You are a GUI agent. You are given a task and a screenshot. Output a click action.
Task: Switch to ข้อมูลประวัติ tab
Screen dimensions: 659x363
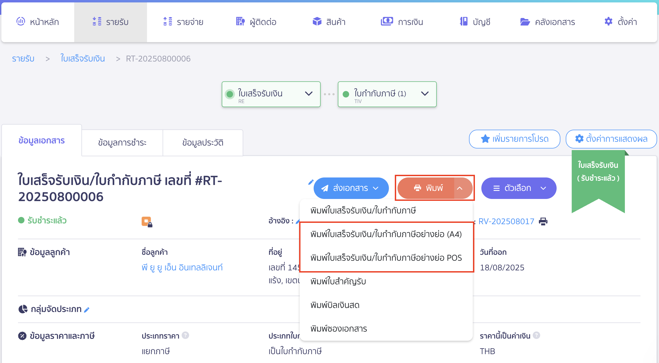click(203, 143)
